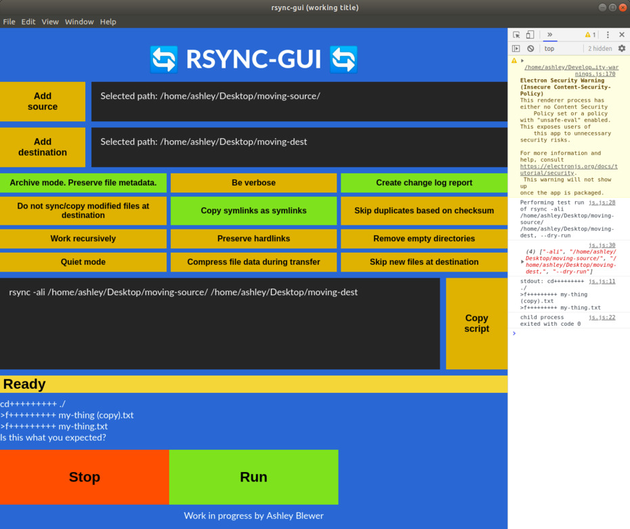Click the Add source button
Image resolution: width=630 pixels, height=529 pixels.
tap(43, 101)
